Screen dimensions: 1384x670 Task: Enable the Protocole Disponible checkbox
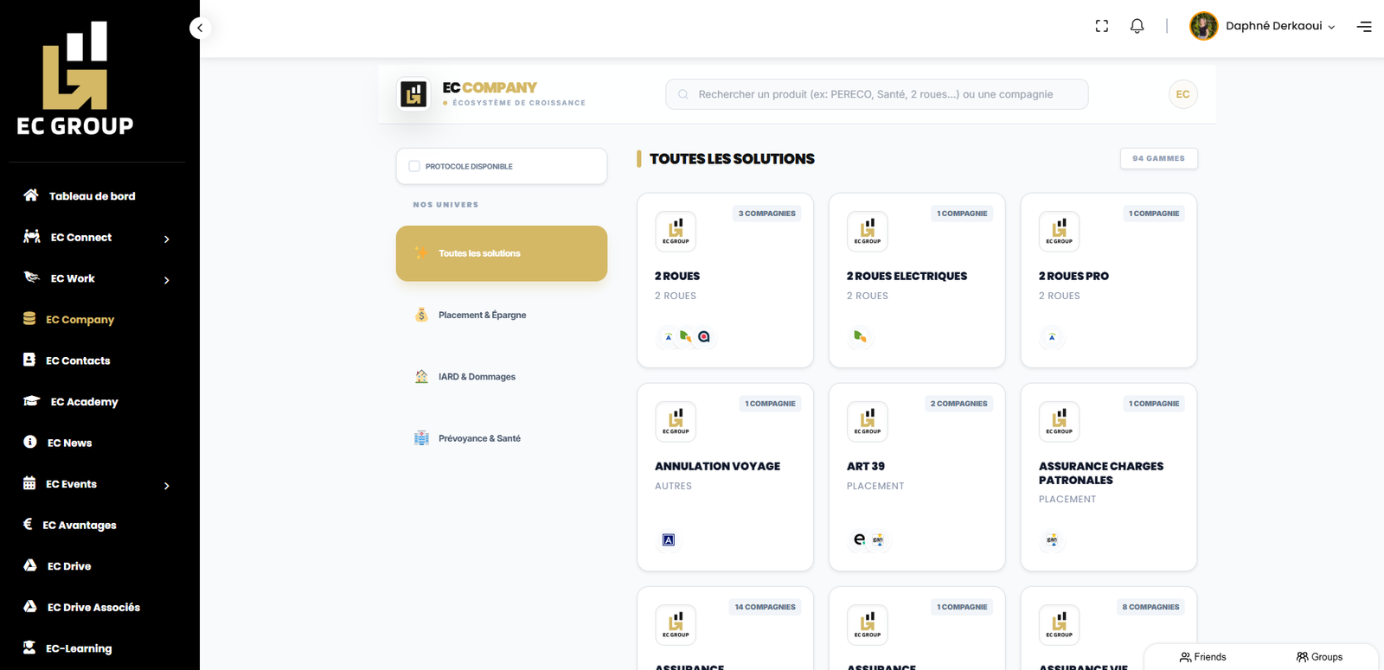click(x=414, y=166)
